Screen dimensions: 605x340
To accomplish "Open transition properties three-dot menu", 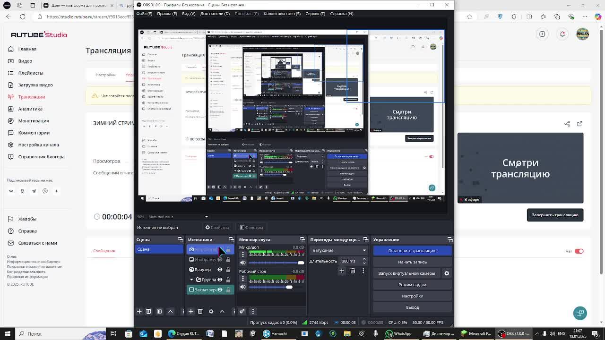I will click(363, 271).
